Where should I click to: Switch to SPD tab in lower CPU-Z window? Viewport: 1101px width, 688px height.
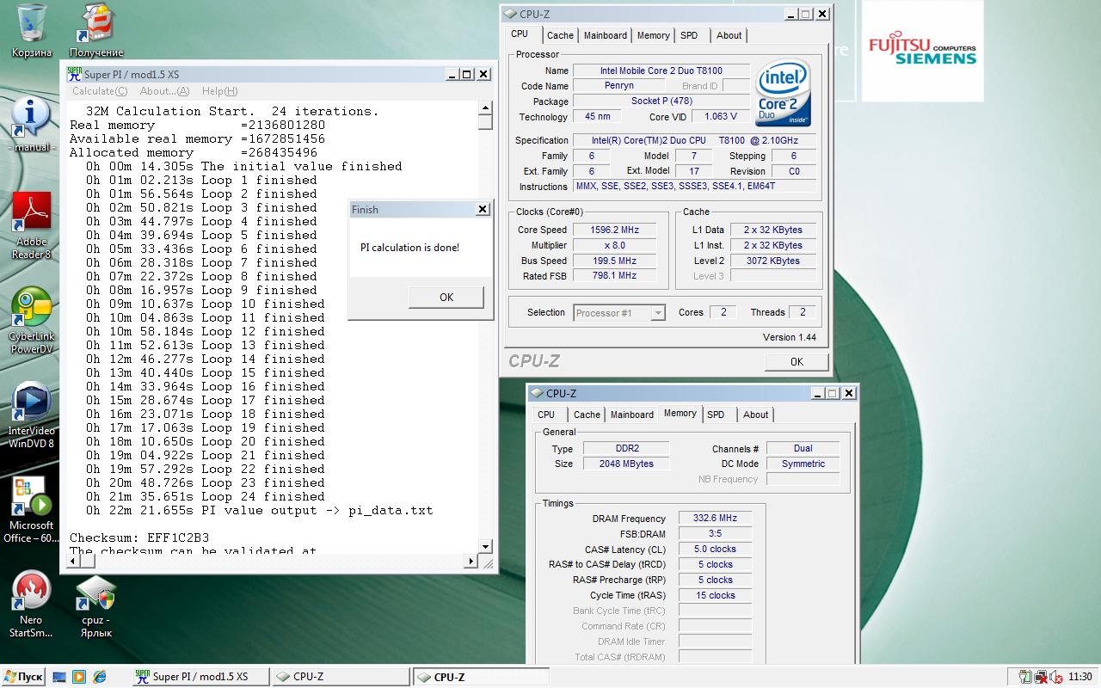(x=716, y=415)
